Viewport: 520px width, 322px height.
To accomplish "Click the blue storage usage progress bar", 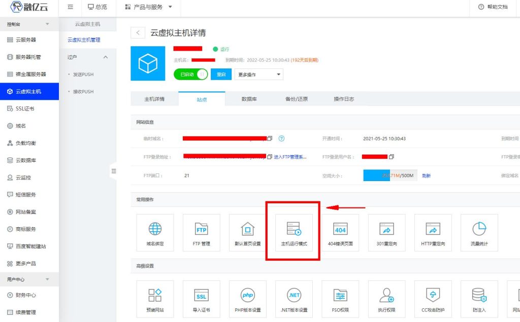I will 376,175.
